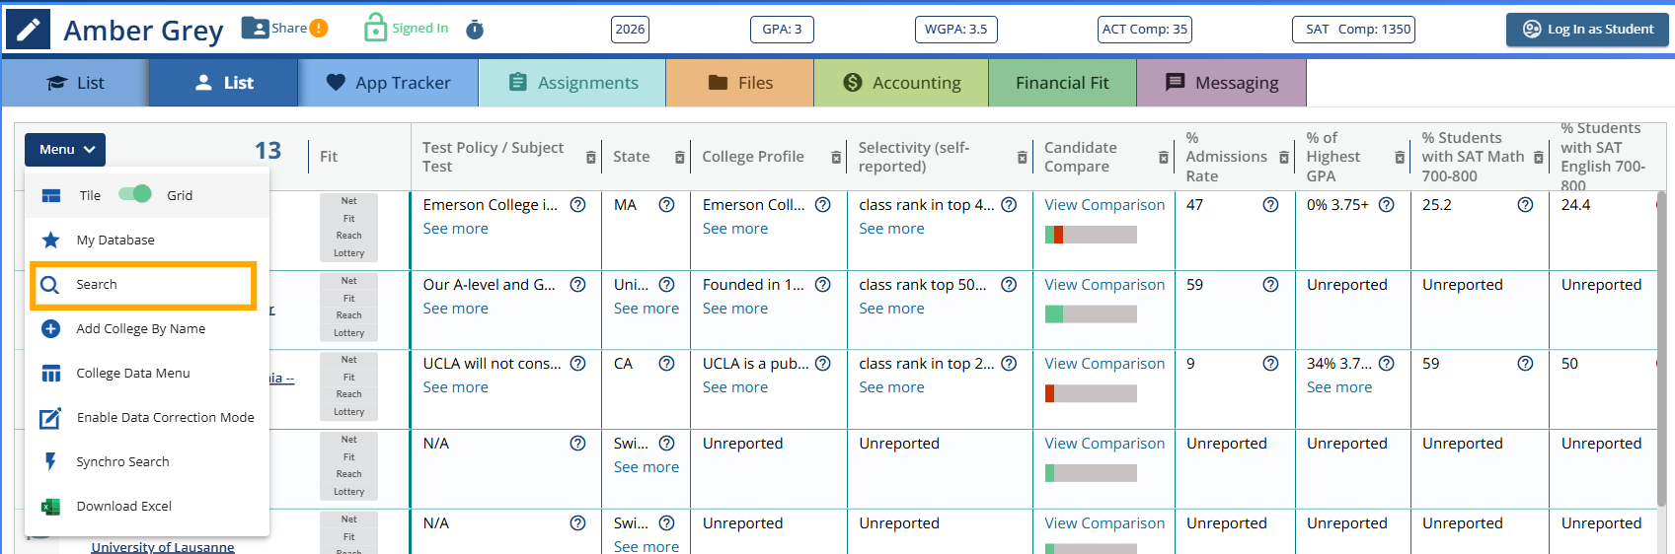Switch to the Accounting tab
1675x554 pixels.
901,83
